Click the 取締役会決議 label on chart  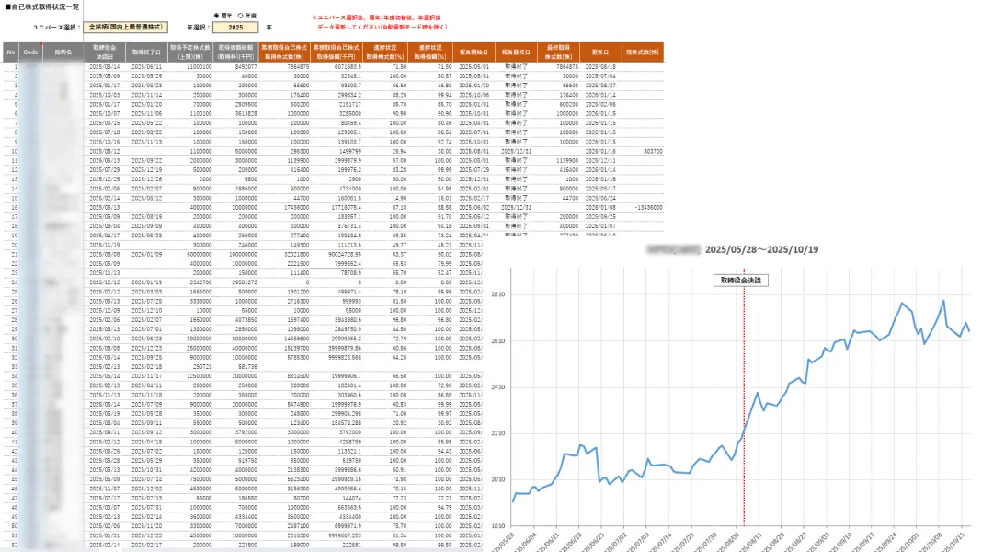pyautogui.click(x=741, y=280)
